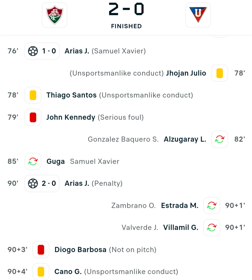This screenshot has height=280, width=252.
Task: Open Diogo Barbosa's player page
Action: coord(80,250)
